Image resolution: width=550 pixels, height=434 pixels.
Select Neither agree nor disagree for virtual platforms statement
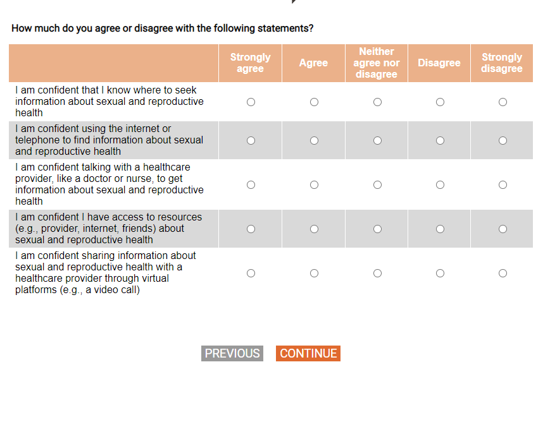[377, 274]
